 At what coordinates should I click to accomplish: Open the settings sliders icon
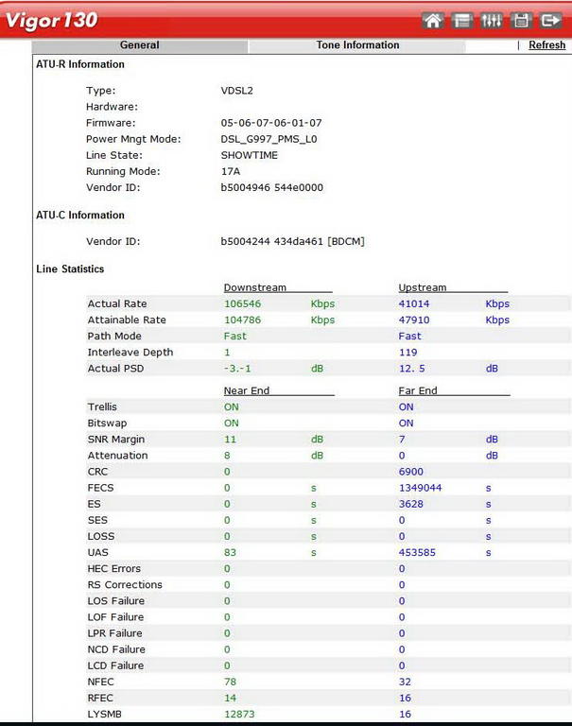492,21
